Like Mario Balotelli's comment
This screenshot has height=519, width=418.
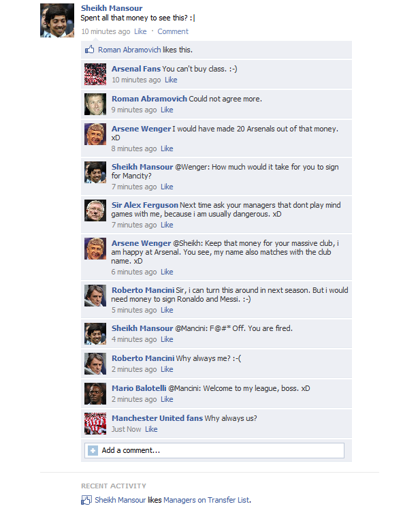pyautogui.click(x=167, y=399)
